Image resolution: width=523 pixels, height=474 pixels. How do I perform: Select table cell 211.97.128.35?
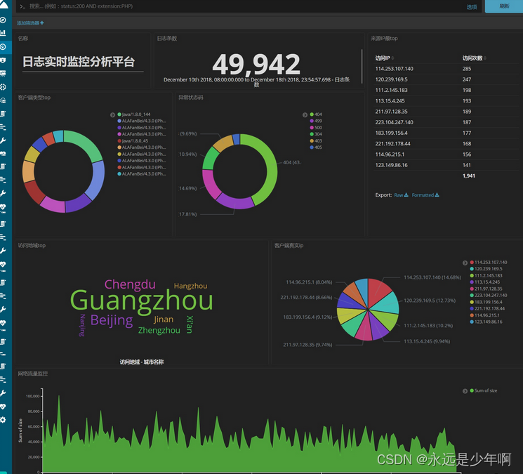click(391, 112)
